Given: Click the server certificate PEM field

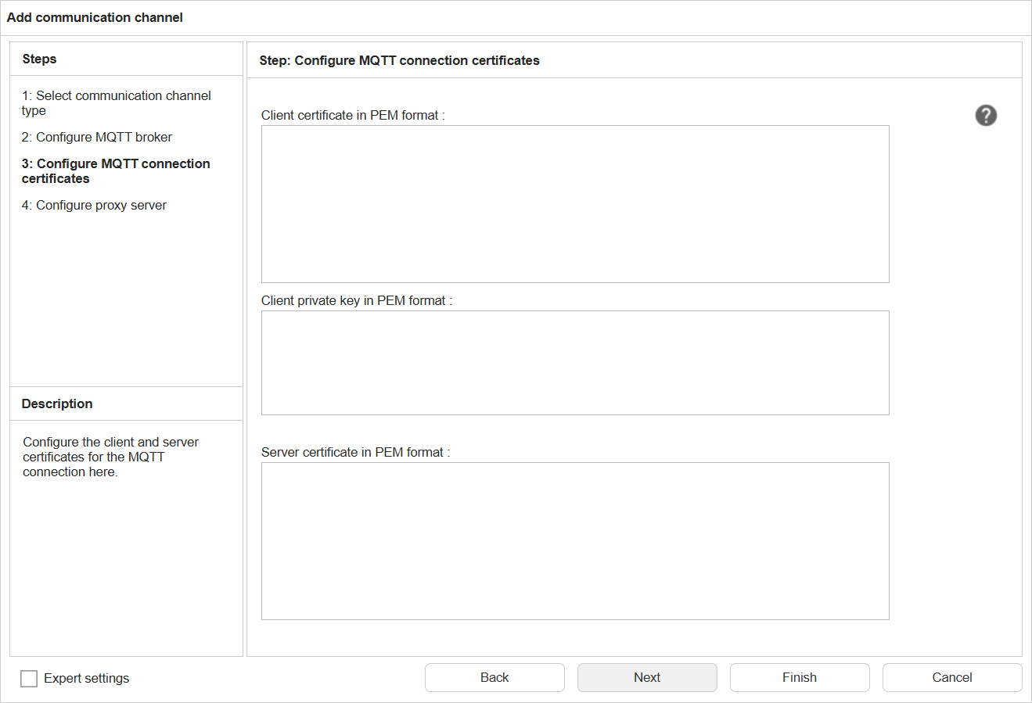Looking at the screenshot, I should (575, 540).
